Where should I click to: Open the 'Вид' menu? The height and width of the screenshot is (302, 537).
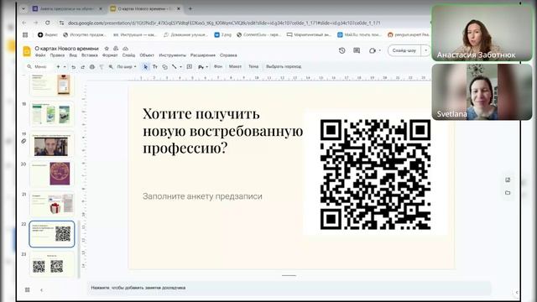[73, 55]
